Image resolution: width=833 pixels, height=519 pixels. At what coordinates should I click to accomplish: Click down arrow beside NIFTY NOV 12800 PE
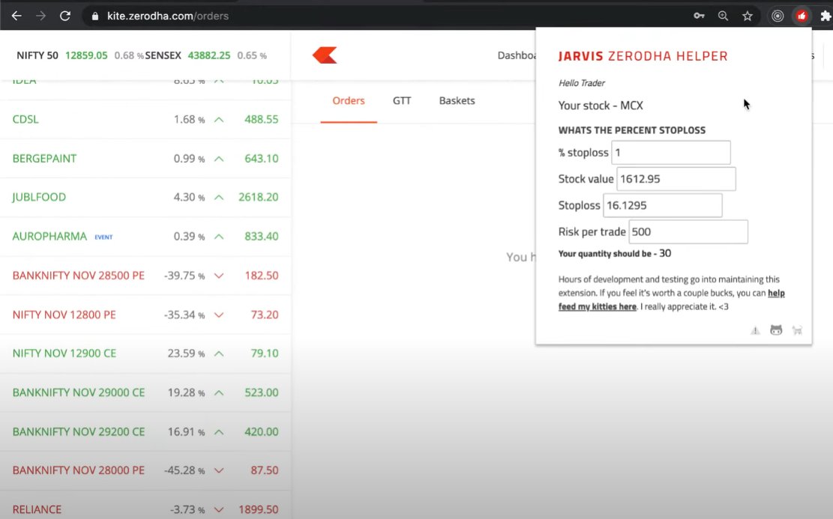[x=219, y=315]
